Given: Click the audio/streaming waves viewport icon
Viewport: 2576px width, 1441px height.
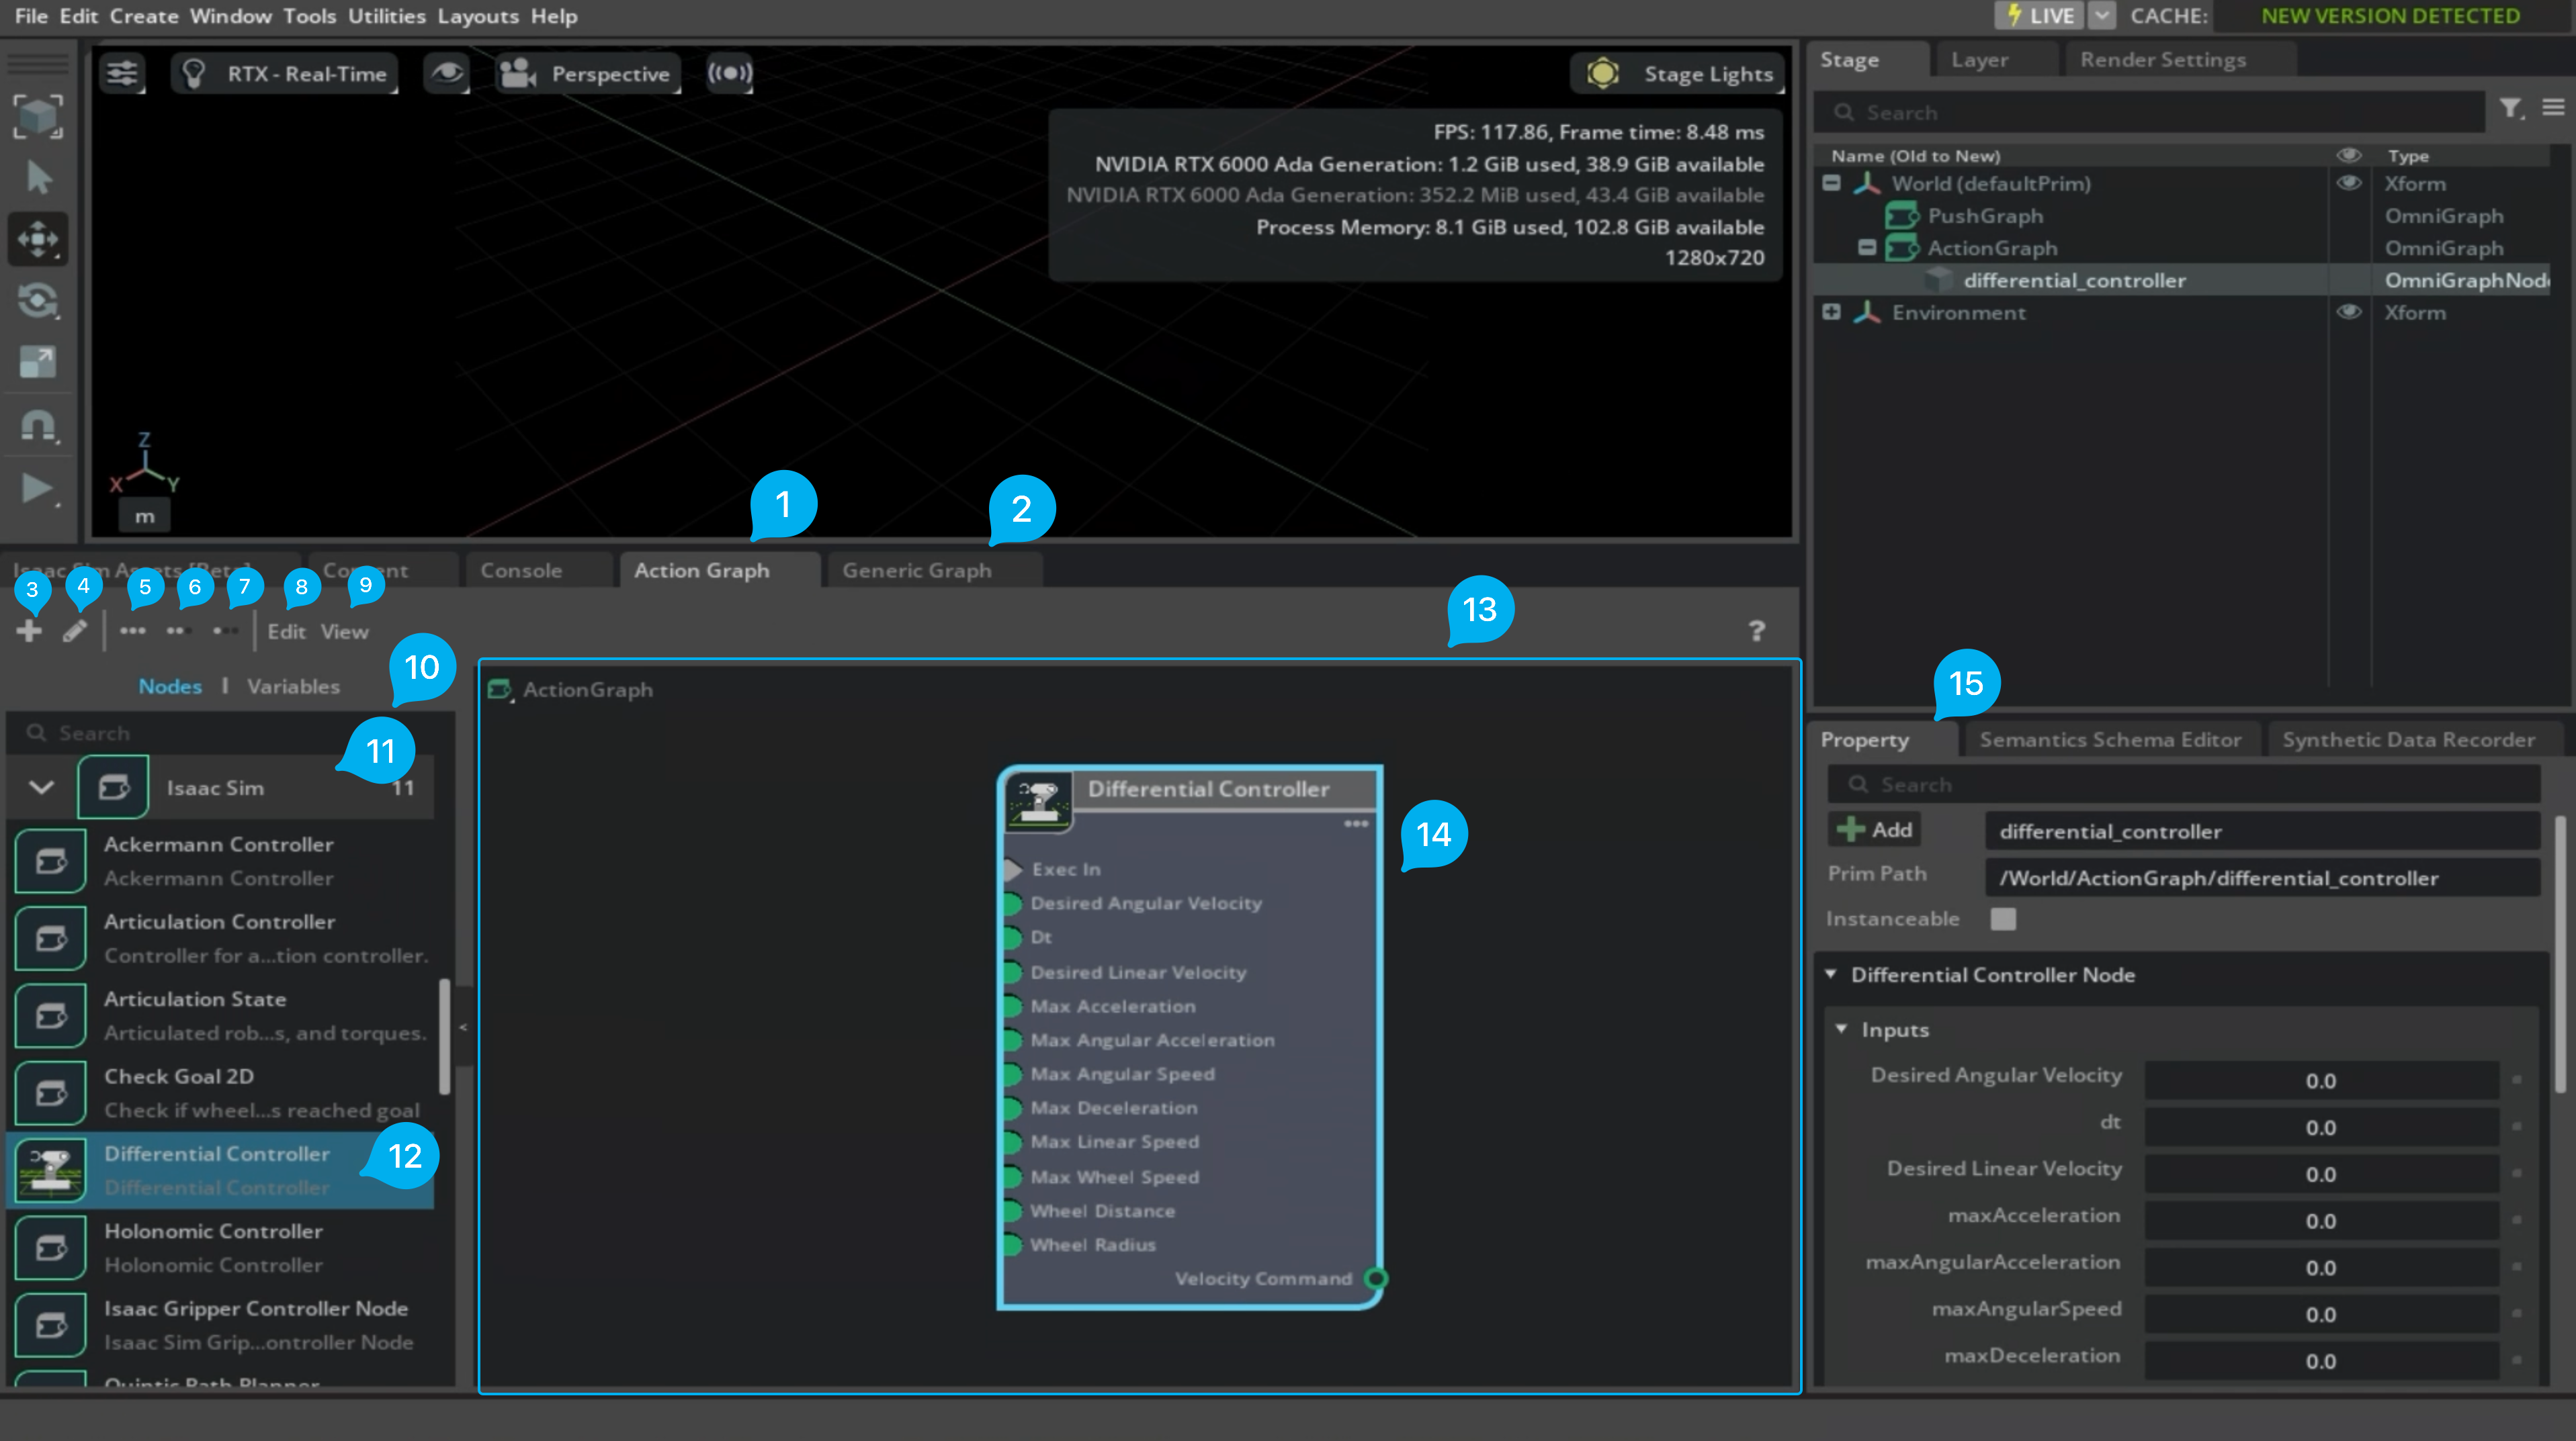Looking at the screenshot, I should click(x=730, y=73).
